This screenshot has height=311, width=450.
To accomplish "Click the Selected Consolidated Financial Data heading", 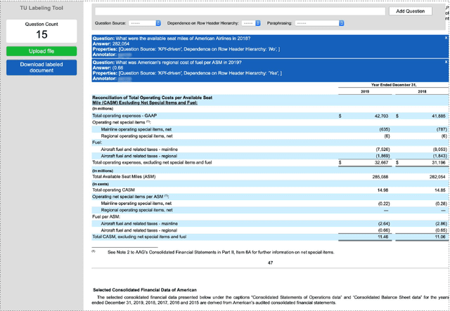I will (x=145, y=290).
